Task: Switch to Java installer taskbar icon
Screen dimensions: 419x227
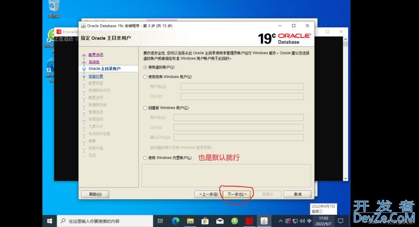Action: (x=264, y=221)
